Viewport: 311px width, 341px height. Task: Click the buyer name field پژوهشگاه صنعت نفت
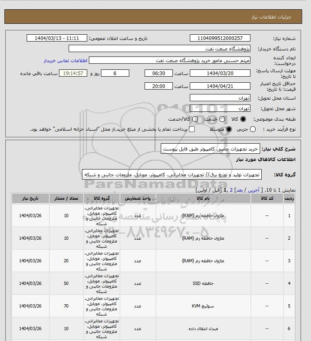(160, 48)
